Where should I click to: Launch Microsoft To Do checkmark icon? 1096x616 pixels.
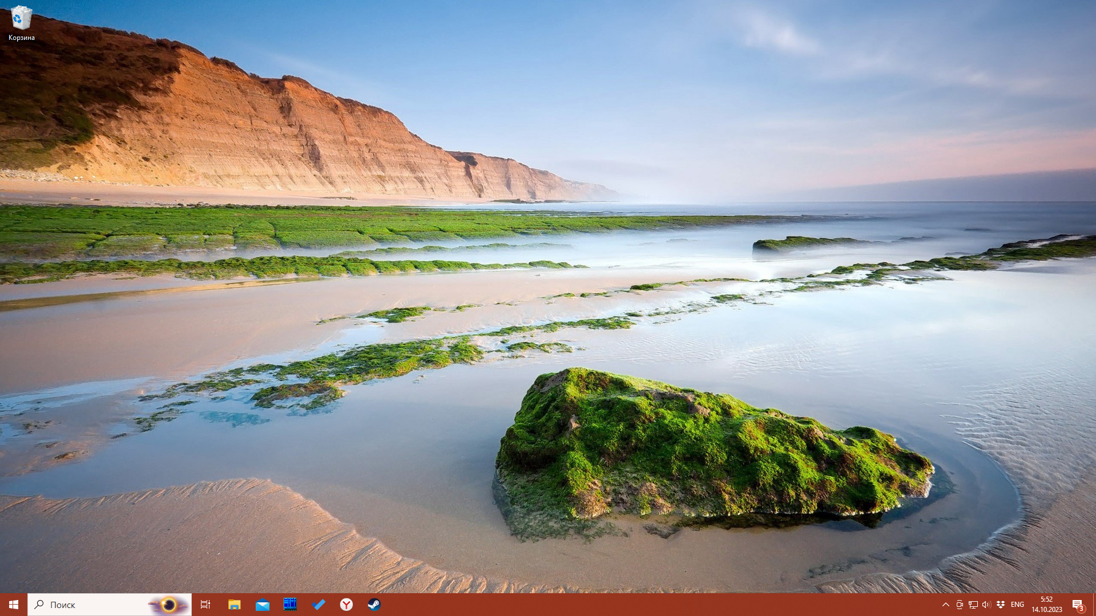(x=319, y=605)
